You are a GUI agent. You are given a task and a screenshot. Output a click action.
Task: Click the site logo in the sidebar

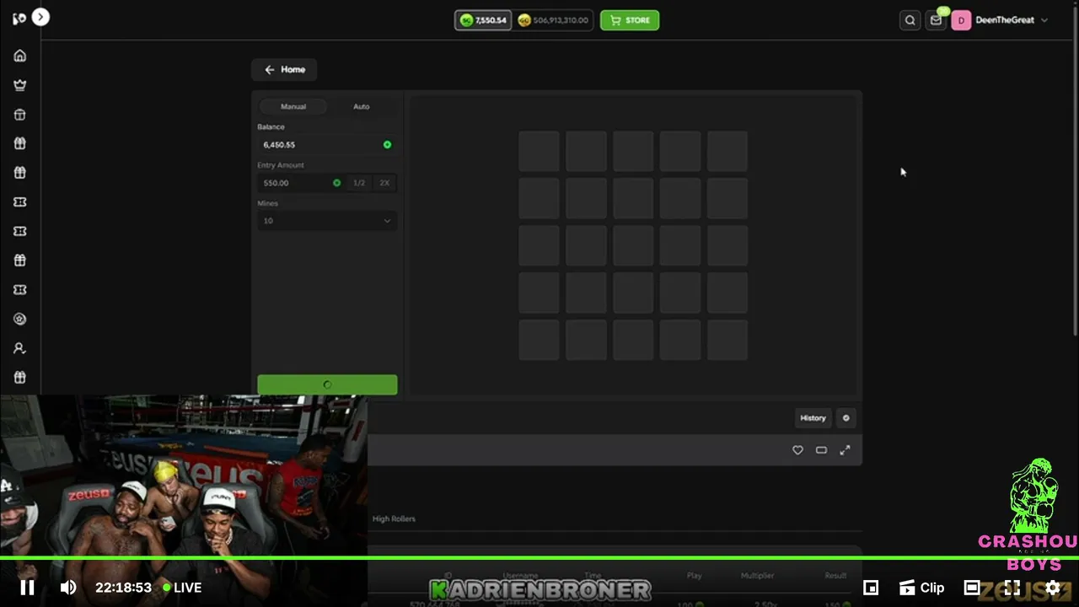19,19
